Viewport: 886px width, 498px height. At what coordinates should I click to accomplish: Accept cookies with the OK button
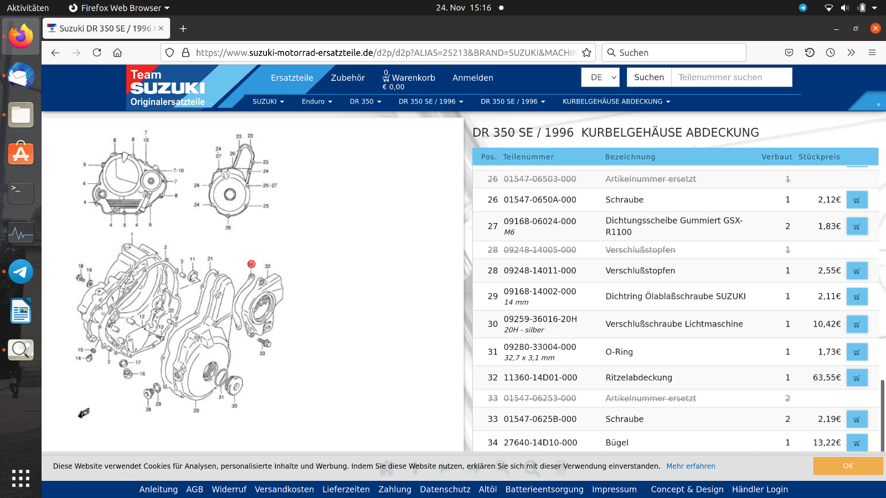pos(848,466)
